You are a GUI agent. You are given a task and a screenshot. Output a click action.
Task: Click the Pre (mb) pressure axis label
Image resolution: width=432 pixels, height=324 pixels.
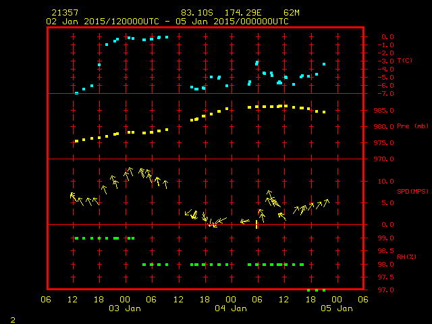coord(413,126)
